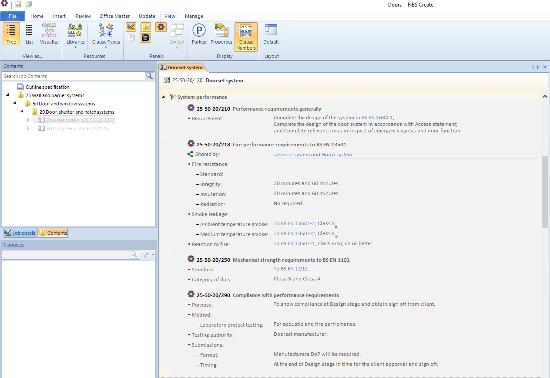Open the BS EN 1192 standard link

tap(294, 269)
